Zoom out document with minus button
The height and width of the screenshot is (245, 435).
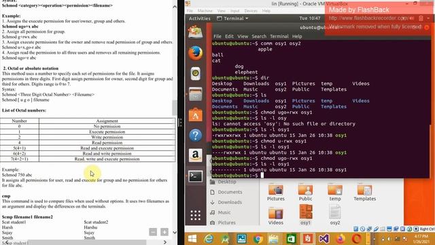coord(153,231)
